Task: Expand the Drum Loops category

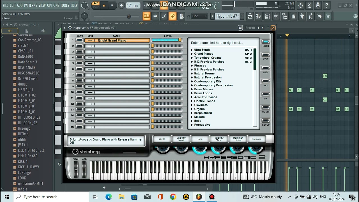Action: [192, 93]
